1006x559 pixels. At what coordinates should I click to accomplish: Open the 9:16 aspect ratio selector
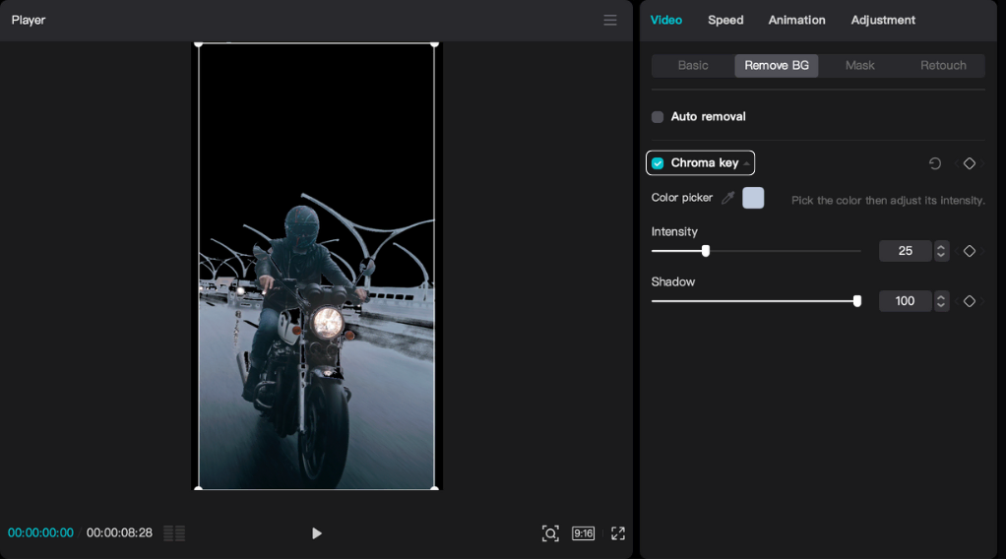pos(584,533)
